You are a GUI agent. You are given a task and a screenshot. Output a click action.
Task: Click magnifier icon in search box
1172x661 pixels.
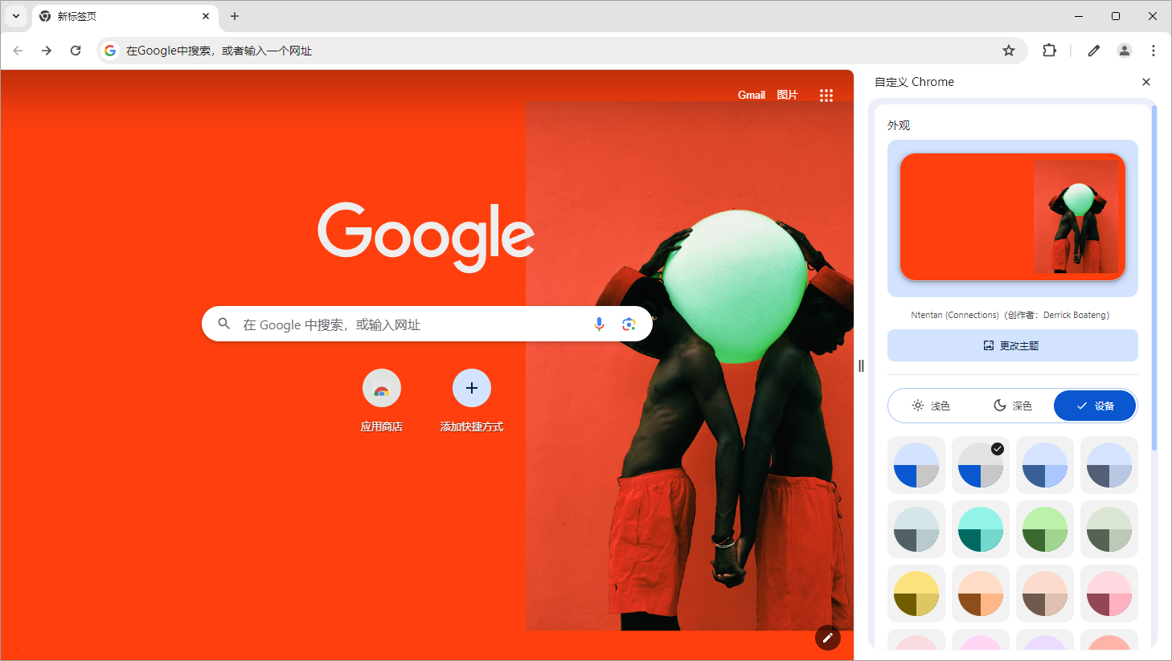pos(224,324)
